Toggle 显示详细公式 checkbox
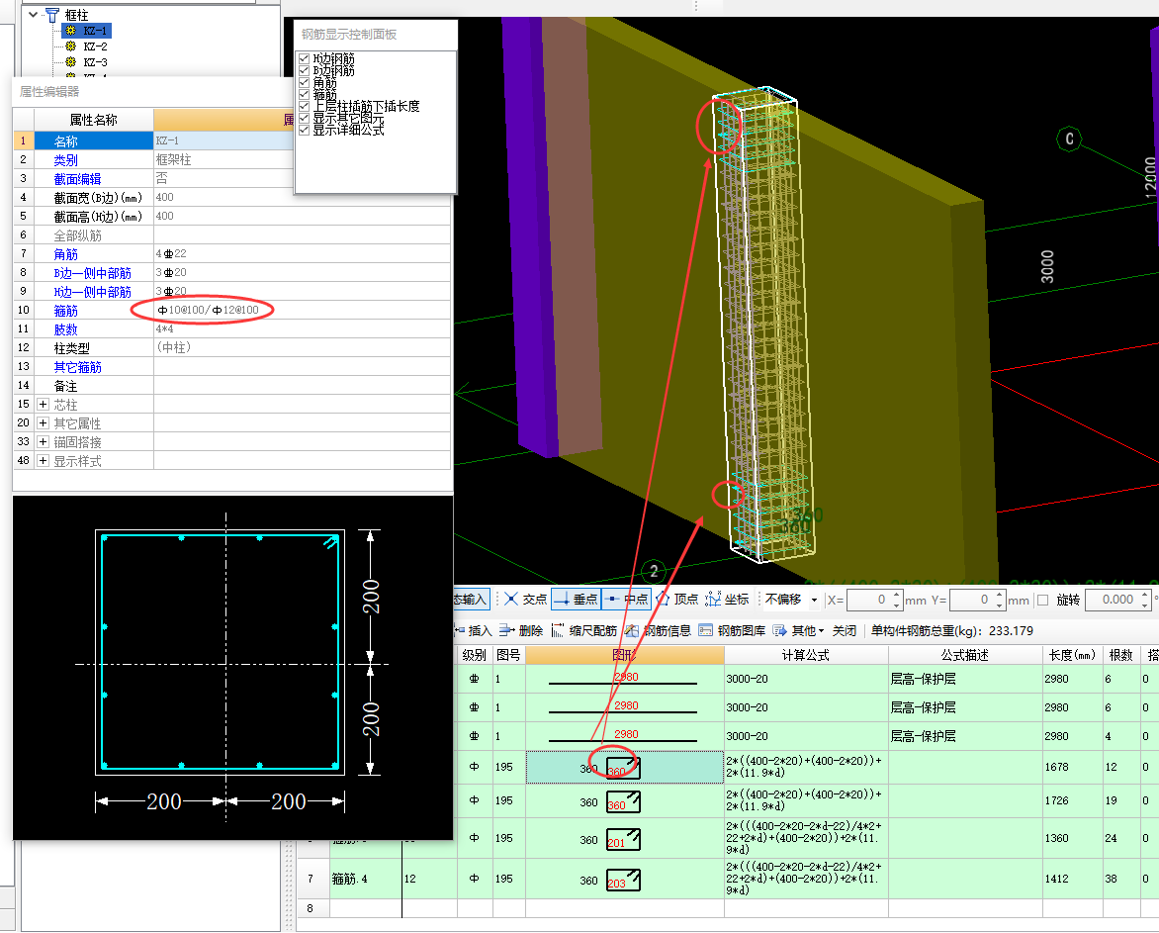Screen dimensions: 1159x933 [x=304, y=130]
